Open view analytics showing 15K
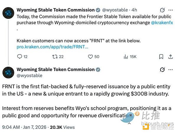The height and width of the screenshot is (133, 177). coord(125,57)
